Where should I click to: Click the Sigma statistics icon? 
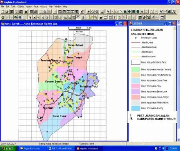(x=115, y=17)
